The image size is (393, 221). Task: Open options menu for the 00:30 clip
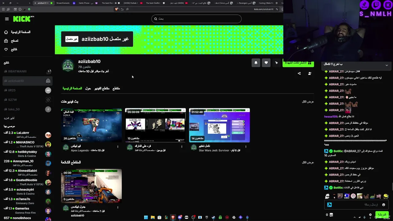pyautogui.click(x=118, y=207)
